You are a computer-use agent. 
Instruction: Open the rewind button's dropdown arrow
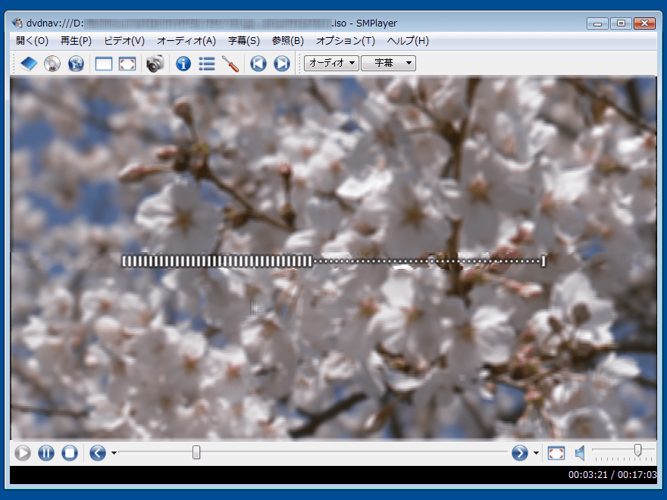click(x=114, y=453)
